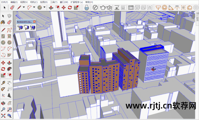
Task: Select the Zoom Extents tool
Action: [x=3, y=115]
